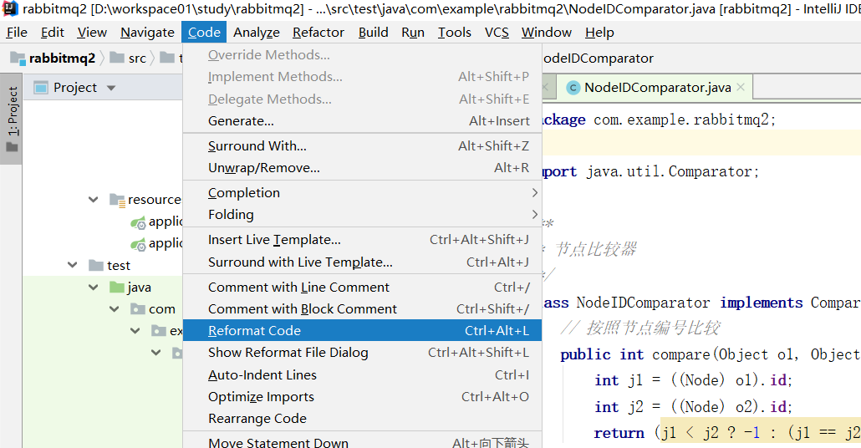Select Comment with Block Comment
861x448 pixels.
(x=363, y=309)
